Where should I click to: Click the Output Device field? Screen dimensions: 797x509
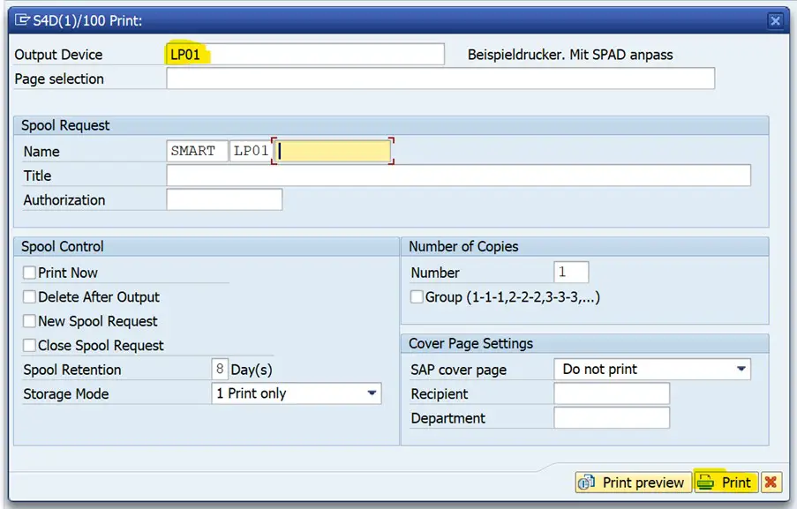(305, 55)
